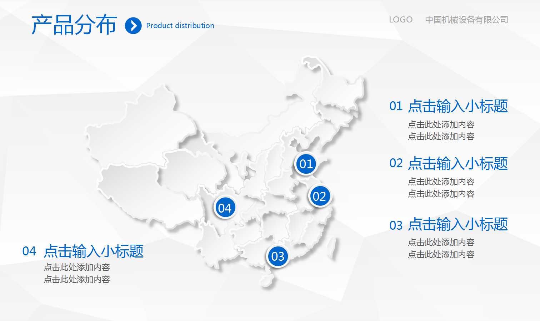
Task: Click heading 点击输入小标题 next to 02
Action: click(x=458, y=163)
